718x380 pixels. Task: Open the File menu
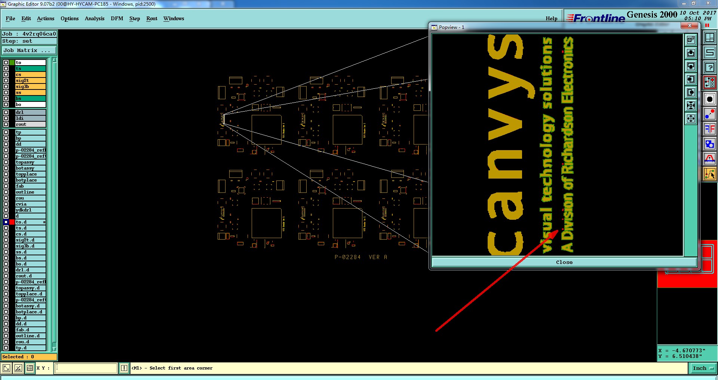10,18
